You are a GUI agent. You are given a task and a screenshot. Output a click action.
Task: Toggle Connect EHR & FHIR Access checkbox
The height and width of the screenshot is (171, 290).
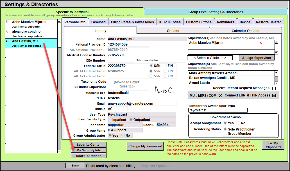[274, 96]
